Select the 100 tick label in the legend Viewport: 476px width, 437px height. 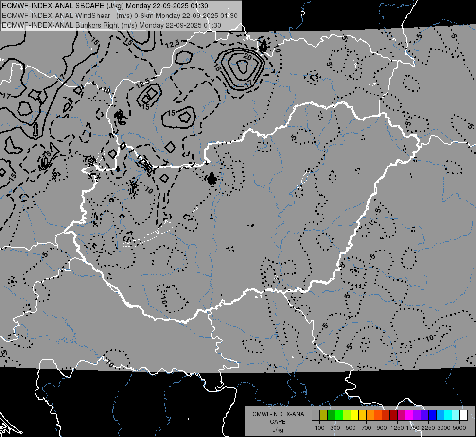[x=319, y=428]
